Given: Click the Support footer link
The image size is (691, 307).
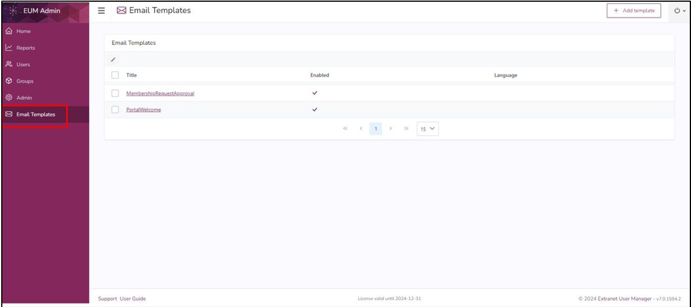Looking at the screenshot, I should click(108, 299).
